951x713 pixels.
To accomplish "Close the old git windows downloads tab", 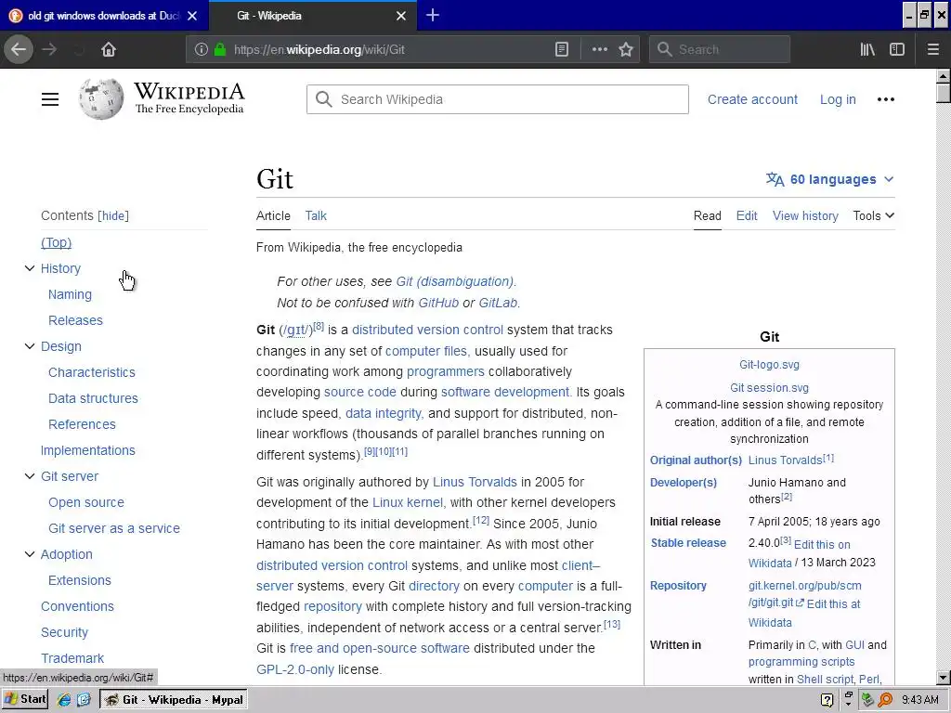I will point(192,16).
